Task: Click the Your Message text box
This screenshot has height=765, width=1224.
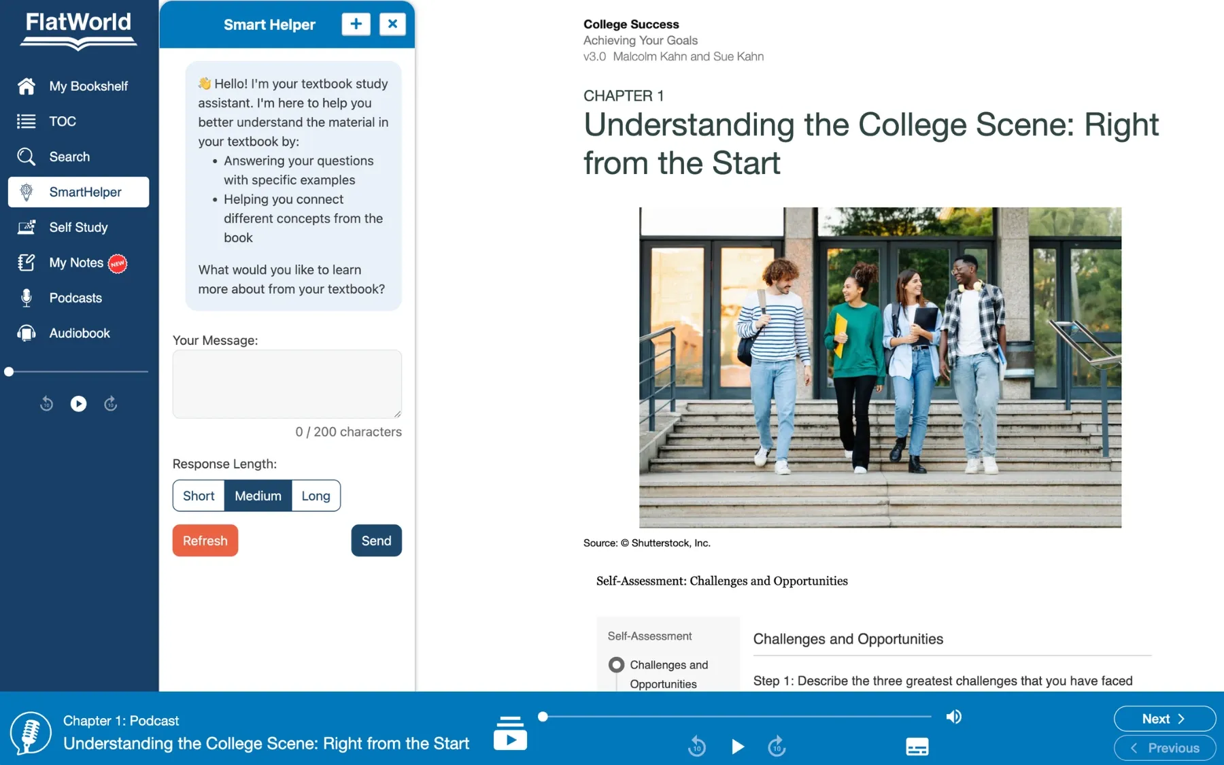Action: (x=287, y=384)
